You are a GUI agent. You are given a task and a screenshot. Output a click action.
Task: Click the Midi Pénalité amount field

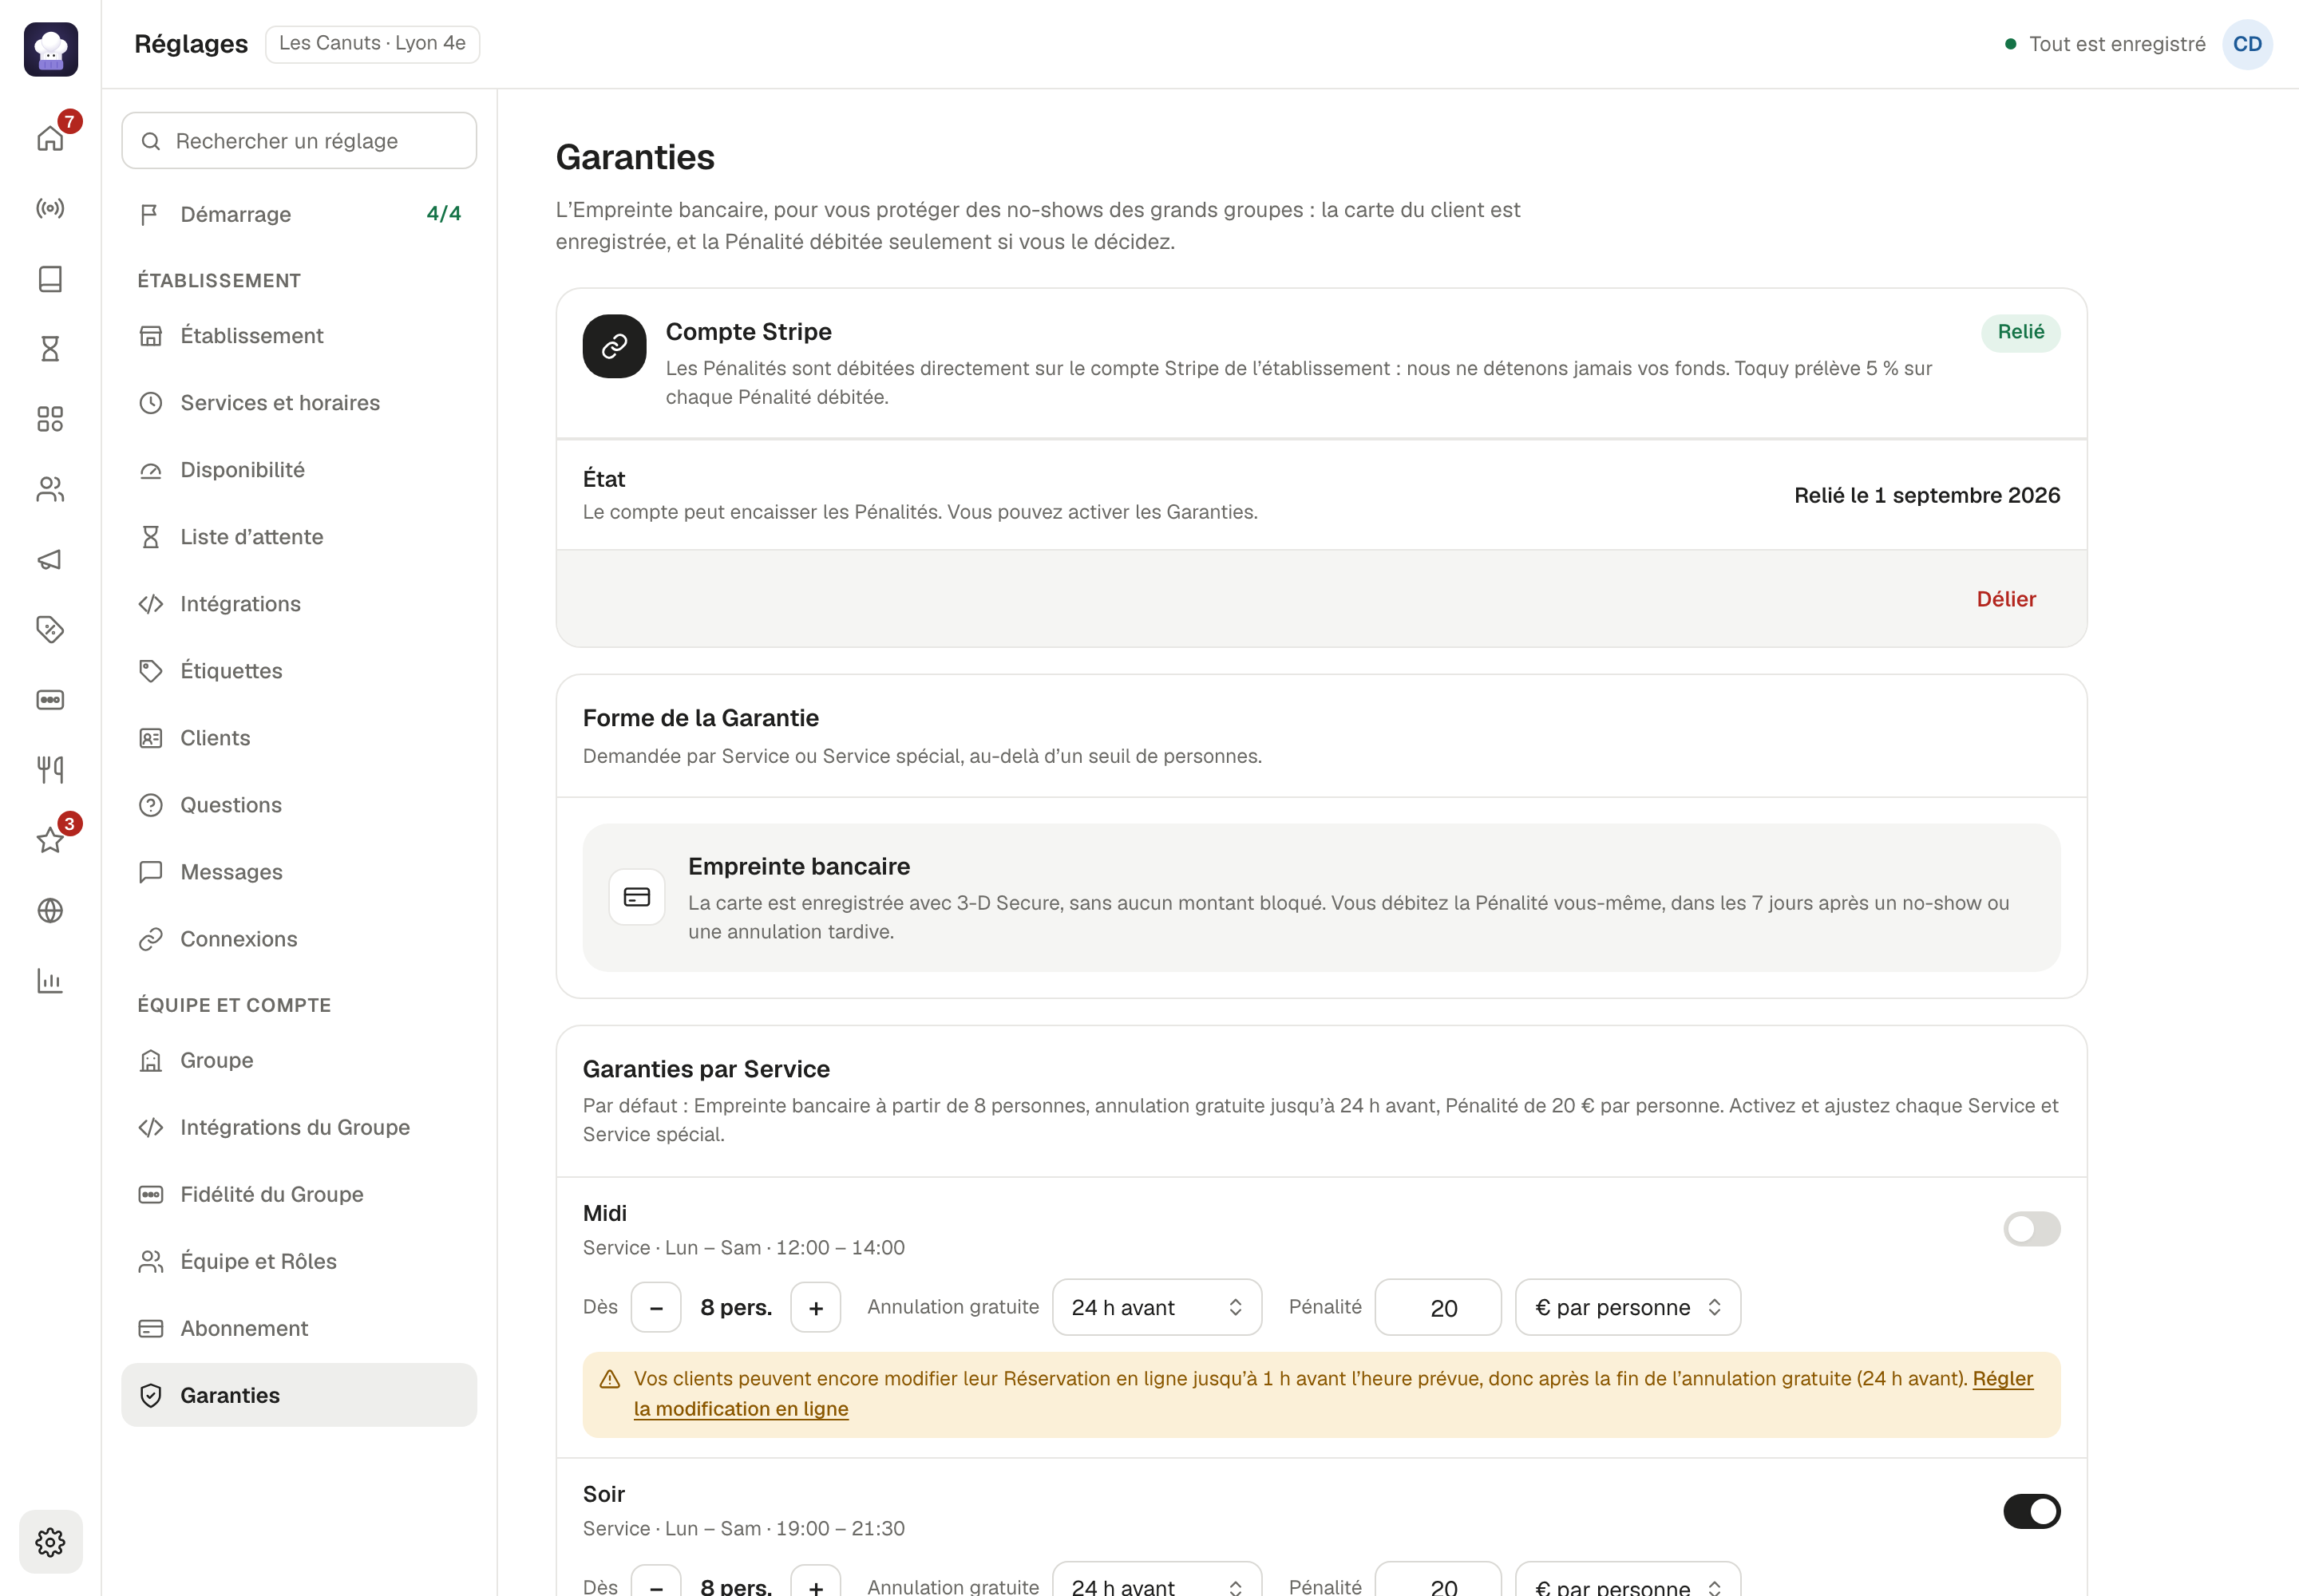[x=1438, y=1307]
